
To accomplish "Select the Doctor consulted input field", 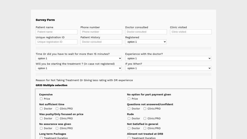I will [x=146, y=32].
